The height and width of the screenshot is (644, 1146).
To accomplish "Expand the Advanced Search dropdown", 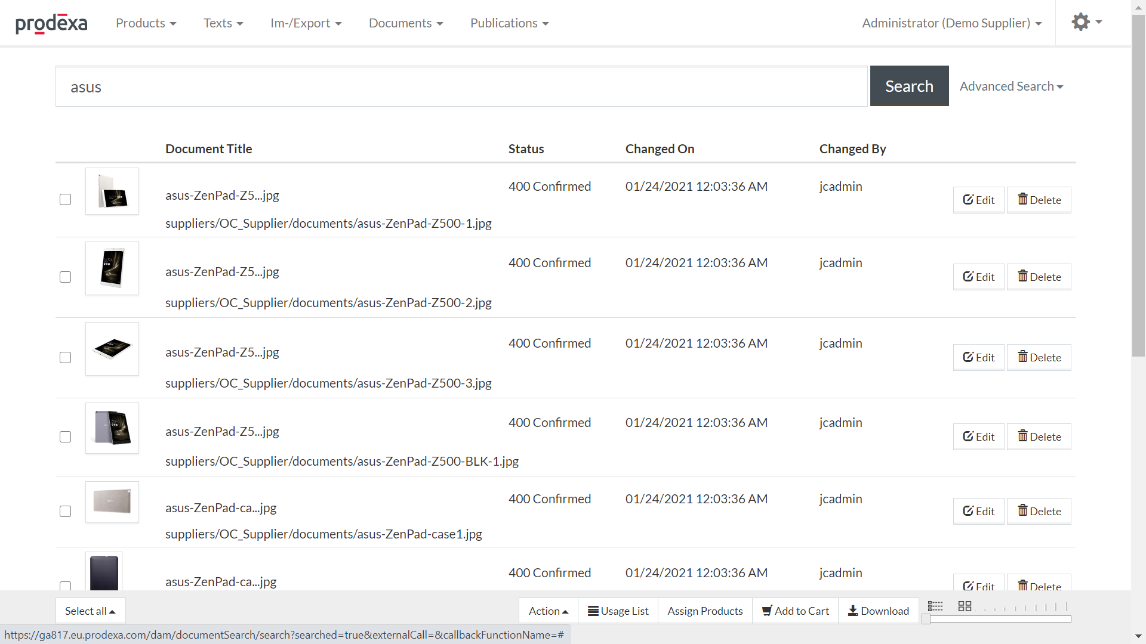I will [1011, 86].
